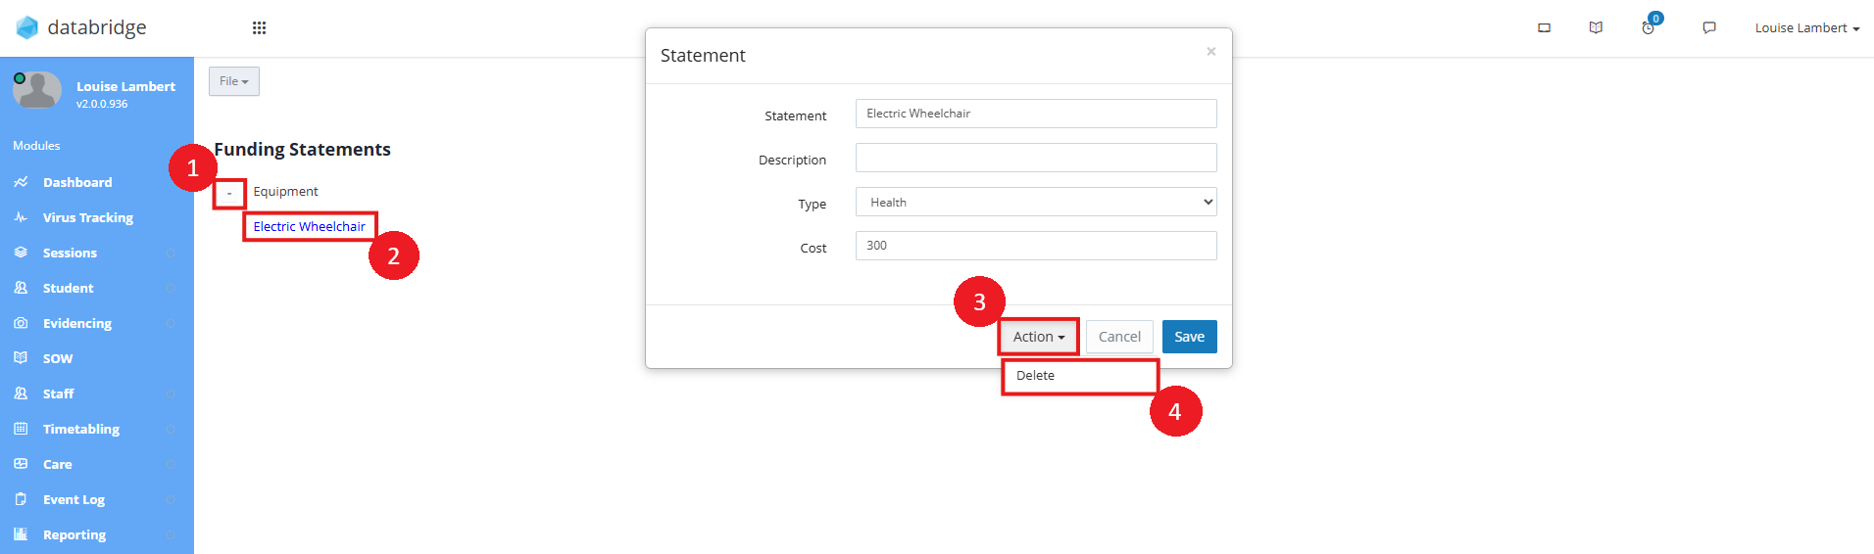Click the Description input field
Screen dimensions: 1874x554
coord(1036,158)
